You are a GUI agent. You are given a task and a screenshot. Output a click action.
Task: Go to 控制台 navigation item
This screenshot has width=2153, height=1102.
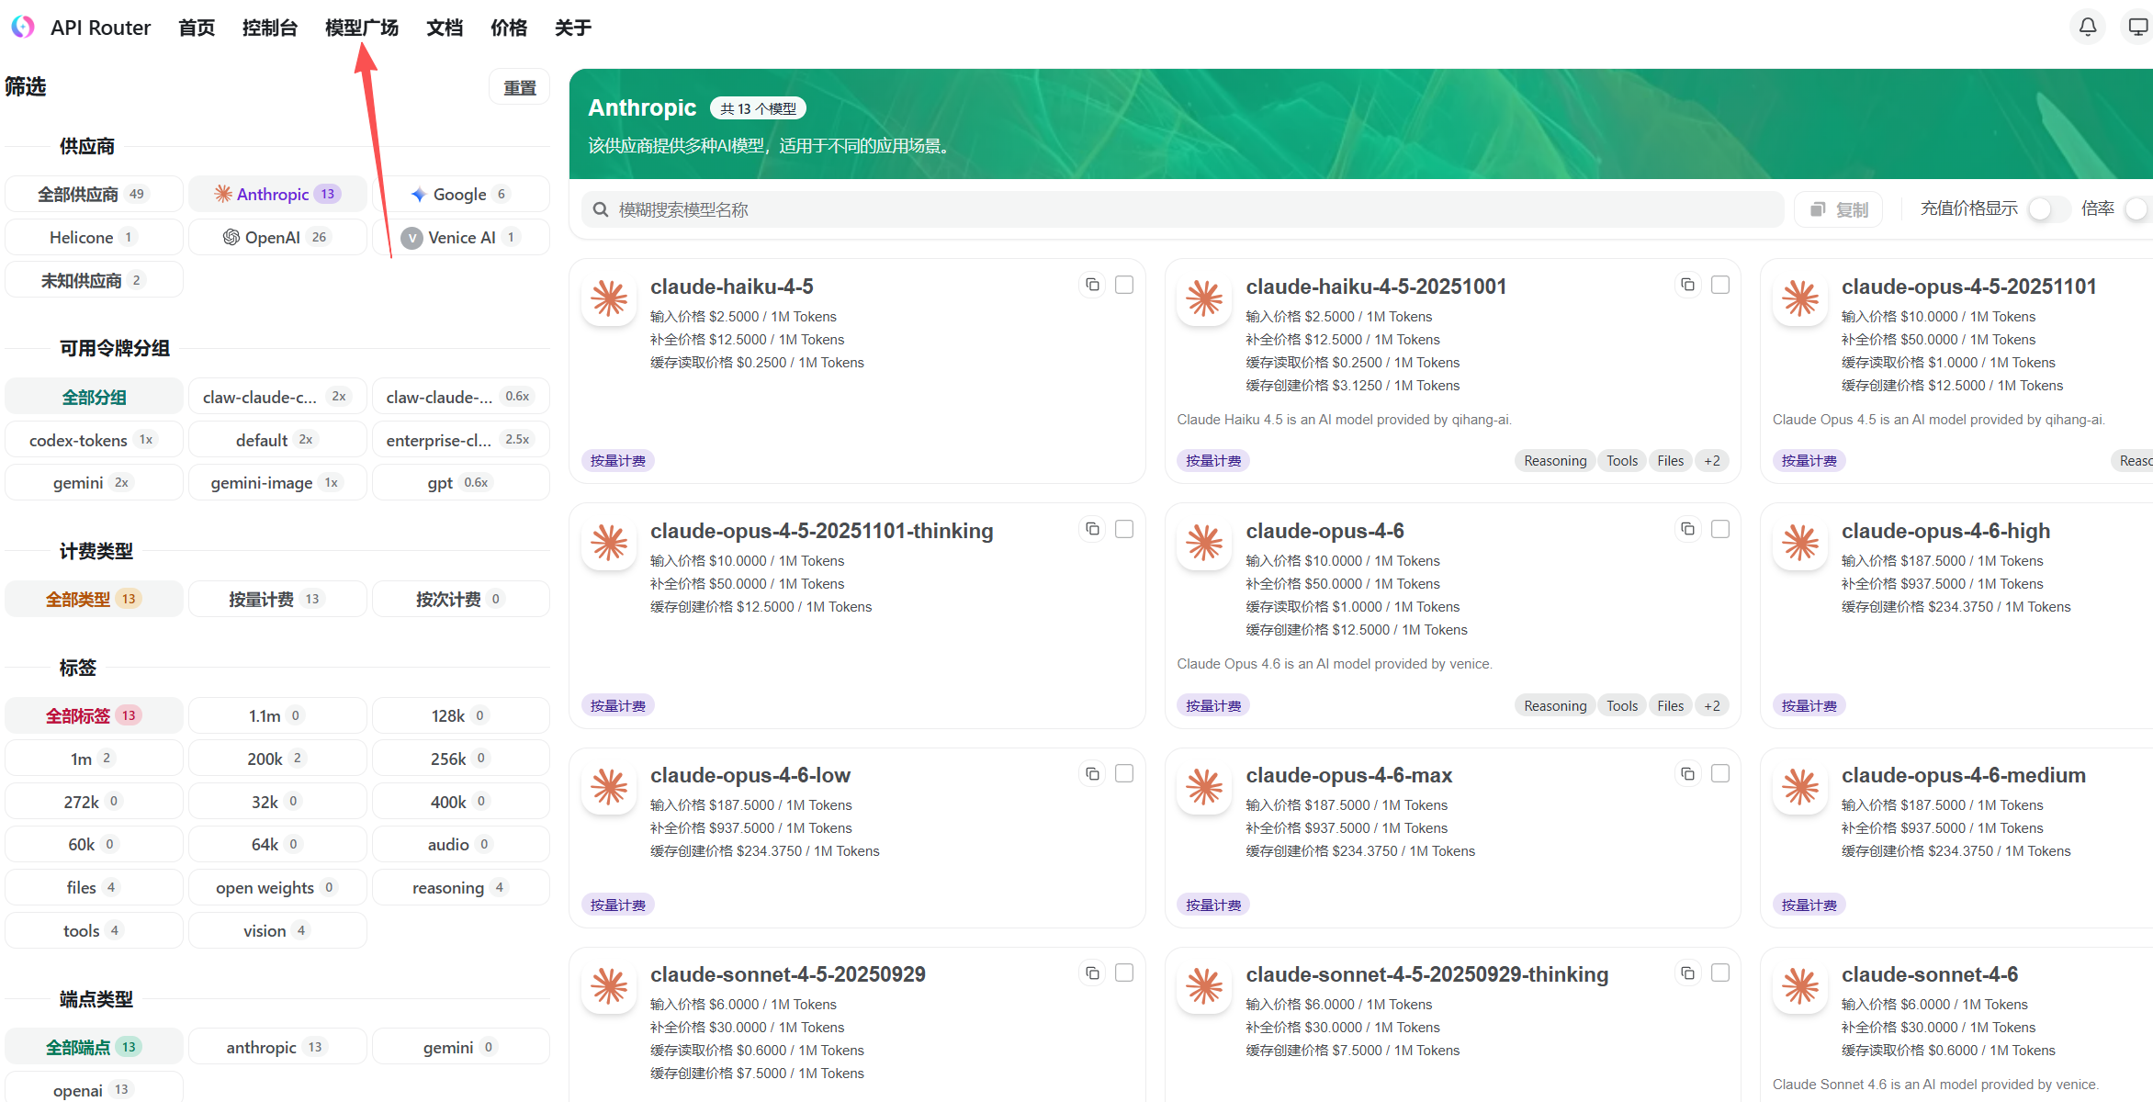pyautogui.click(x=270, y=28)
